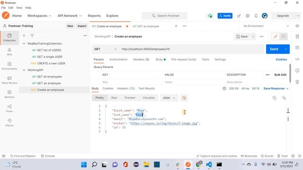Viewport: 303px width, 170px height.
Task: Open the History sidebar panel
Action: pos(9,123)
